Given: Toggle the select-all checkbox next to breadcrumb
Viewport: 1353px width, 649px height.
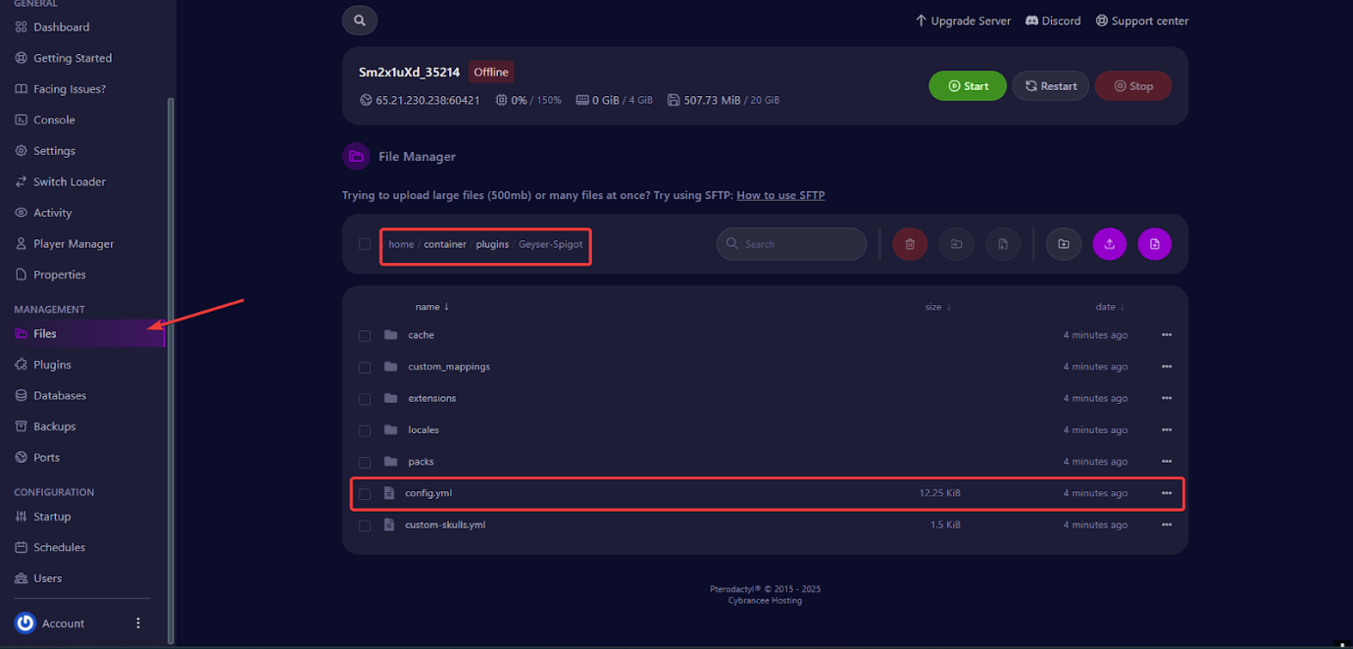Looking at the screenshot, I should [365, 244].
